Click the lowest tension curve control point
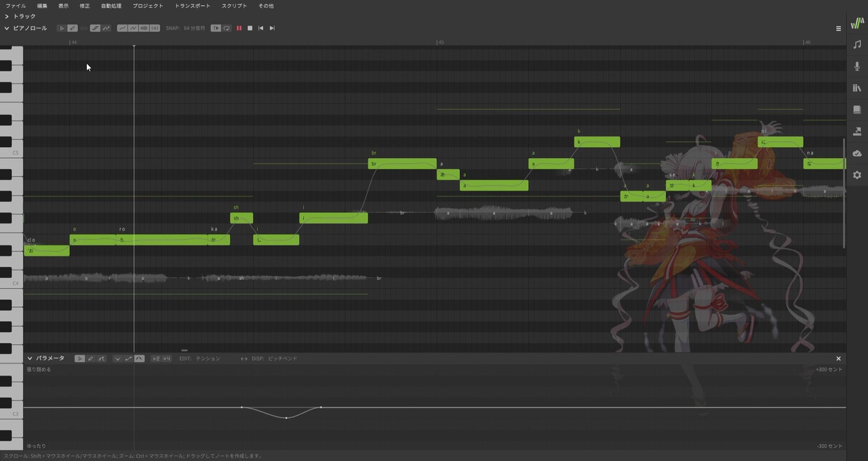 (286, 418)
